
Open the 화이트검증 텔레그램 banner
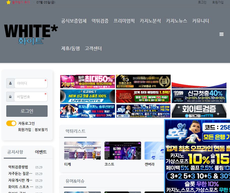tap(199, 111)
